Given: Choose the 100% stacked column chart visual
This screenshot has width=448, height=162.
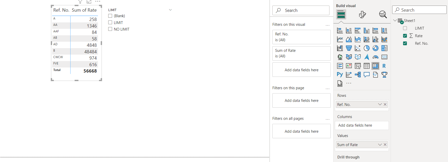Looking at the screenshot, I should [x=384, y=31].
